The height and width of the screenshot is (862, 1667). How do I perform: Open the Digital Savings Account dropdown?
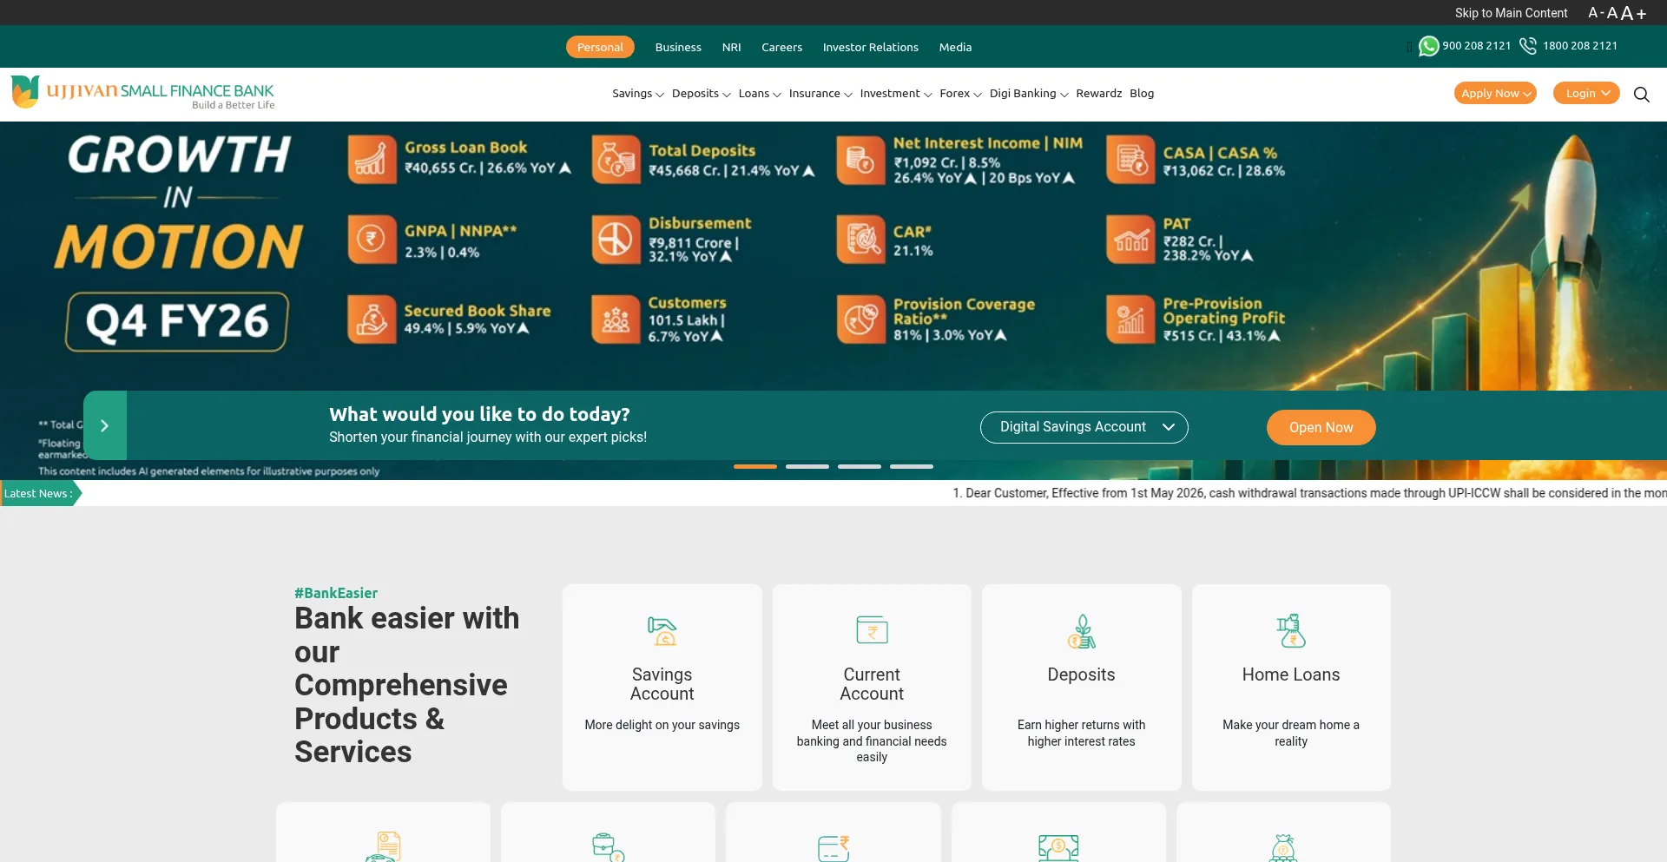pos(1084,427)
